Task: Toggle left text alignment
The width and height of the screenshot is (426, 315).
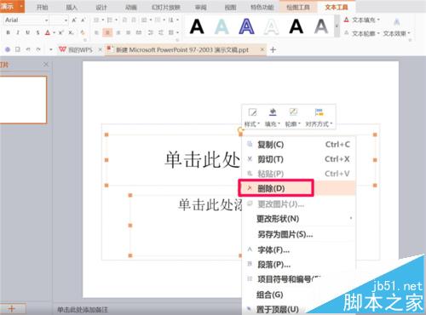Action: (x=96, y=32)
